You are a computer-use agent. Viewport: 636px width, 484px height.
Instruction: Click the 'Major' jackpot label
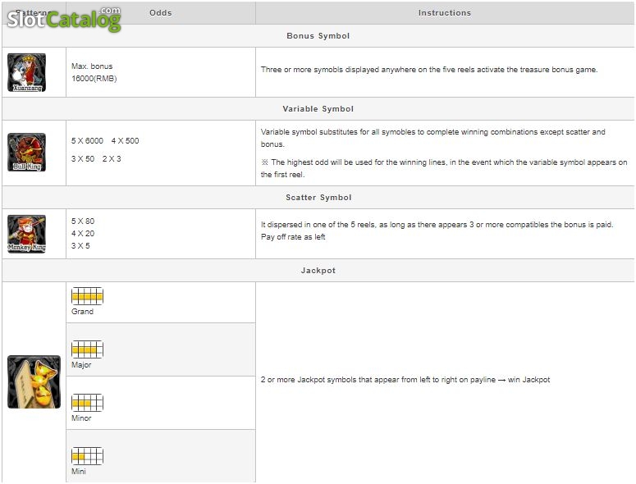point(81,365)
